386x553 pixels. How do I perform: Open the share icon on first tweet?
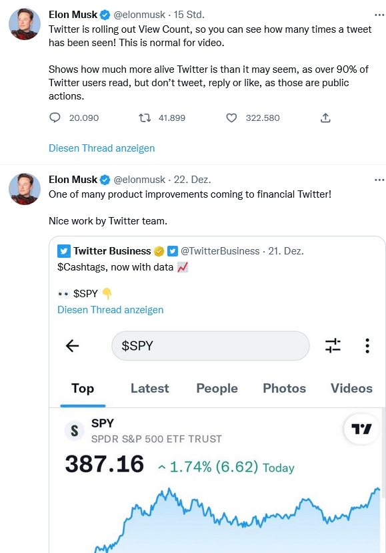[x=325, y=118]
